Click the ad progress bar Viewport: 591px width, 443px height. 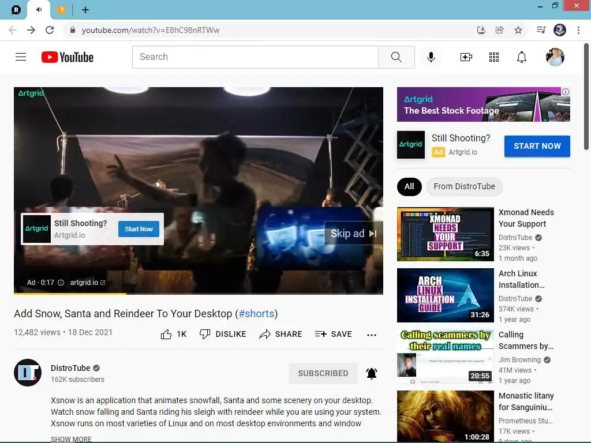click(x=199, y=294)
